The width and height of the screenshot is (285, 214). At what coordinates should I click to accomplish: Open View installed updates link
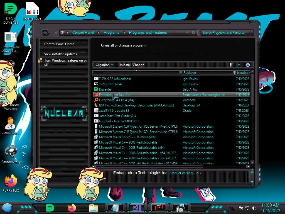[x=60, y=54]
